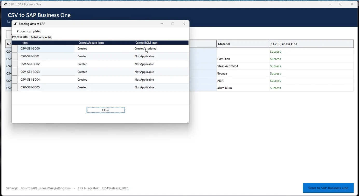
Task: Click the Close button in dialog
Action: point(106,110)
